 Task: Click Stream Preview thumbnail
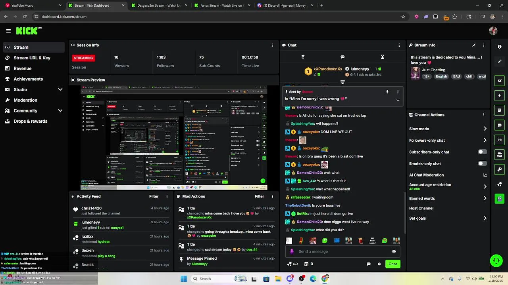[x=174, y=138]
